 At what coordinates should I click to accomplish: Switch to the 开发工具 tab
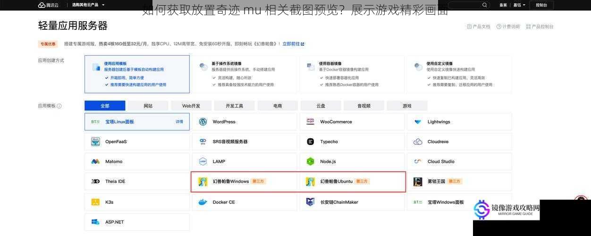tap(234, 106)
